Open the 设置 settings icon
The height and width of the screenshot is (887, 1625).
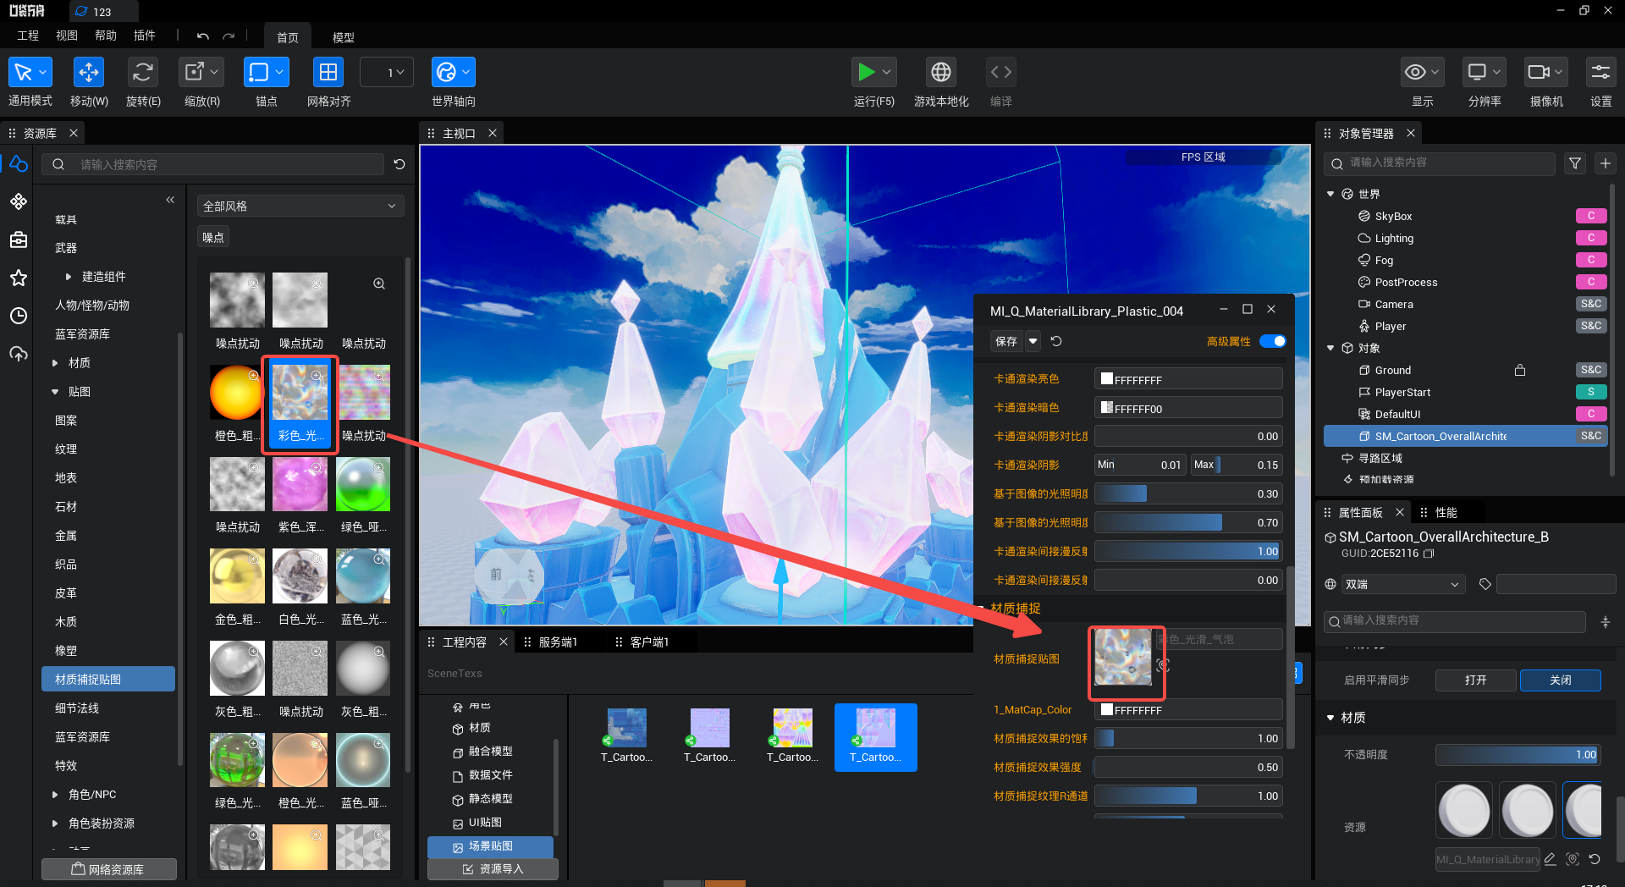point(1600,73)
